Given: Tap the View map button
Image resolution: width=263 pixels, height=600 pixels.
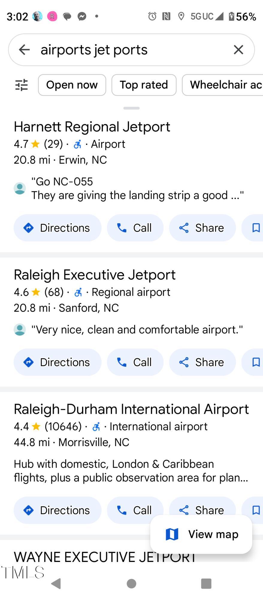Looking at the screenshot, I should (201, 534).
